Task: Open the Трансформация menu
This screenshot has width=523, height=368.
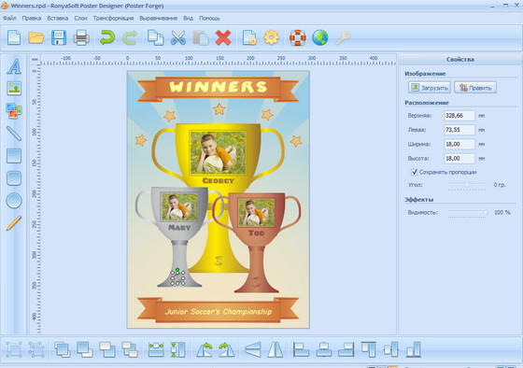Action: pos(113,18)
